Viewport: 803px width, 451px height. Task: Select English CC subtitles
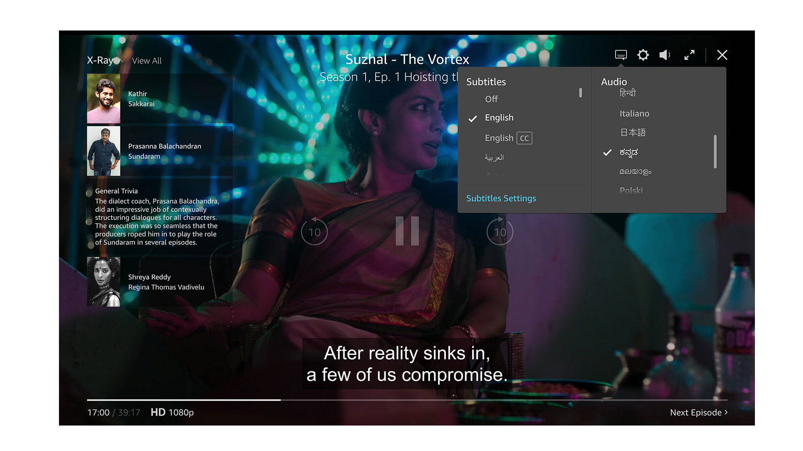[508, 138]
